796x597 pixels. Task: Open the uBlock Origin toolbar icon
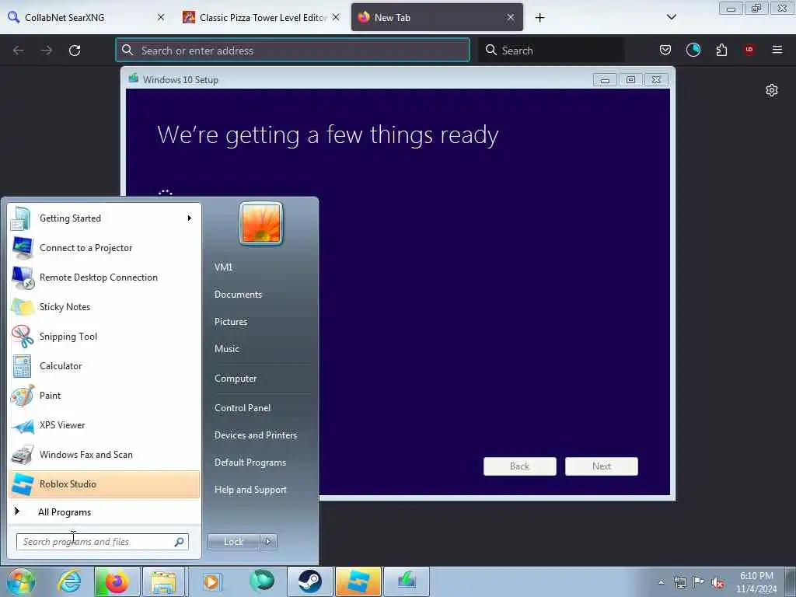749,50
